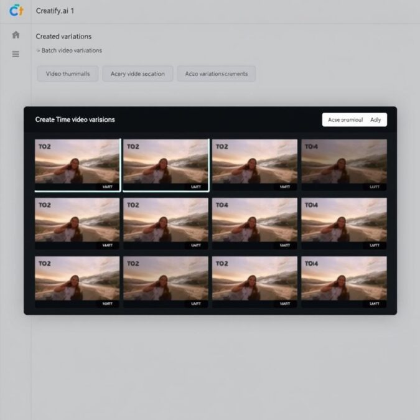Select the Acery vidde secation tab

pyautogui.click(x=138, y=73)
